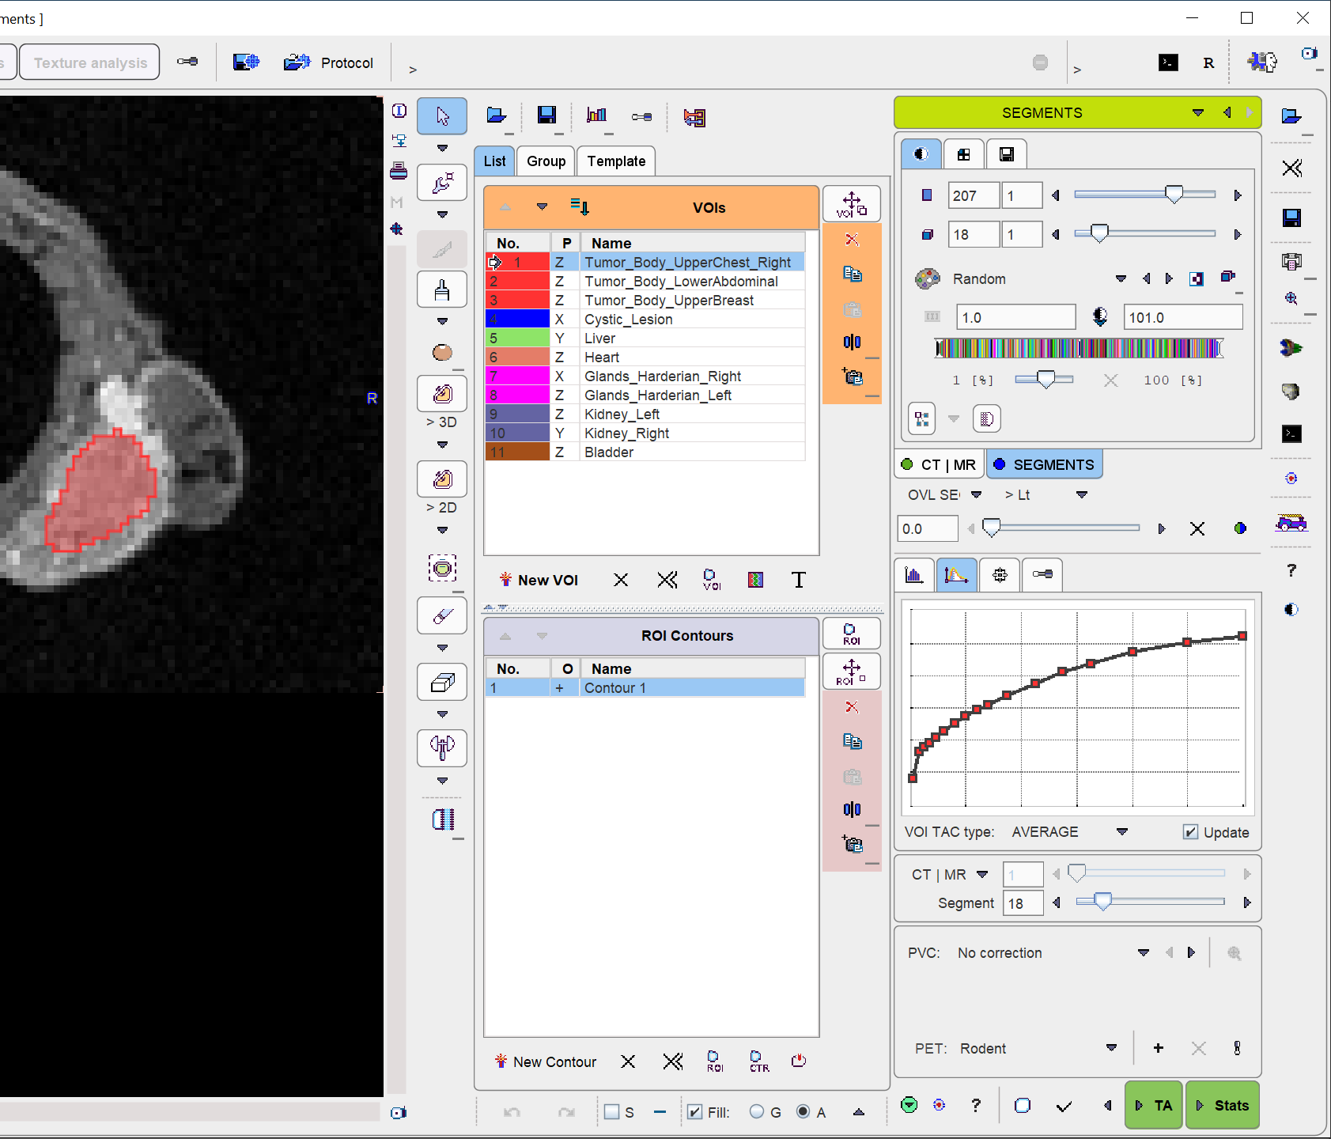The width and height of the screenshot is (1331, 1139).
Task: Open the time-activity curve plot tab
Action: click(x=956, y=575)
